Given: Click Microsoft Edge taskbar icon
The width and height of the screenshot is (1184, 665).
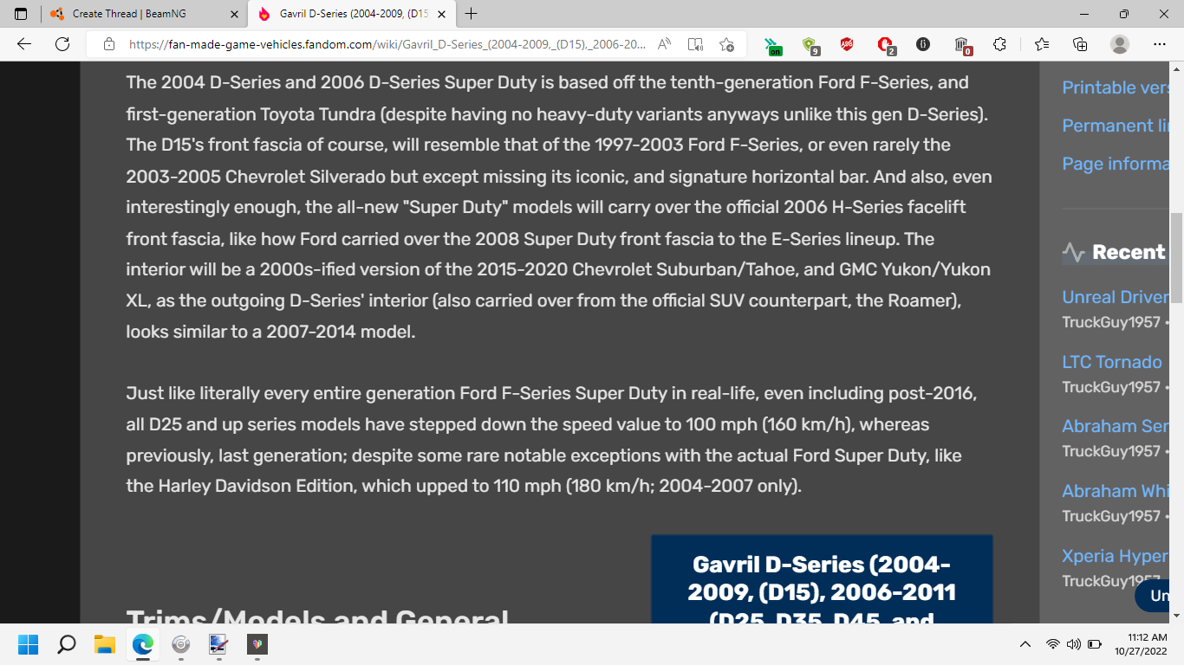Looking at the screenshot, I should pos(143,644).
